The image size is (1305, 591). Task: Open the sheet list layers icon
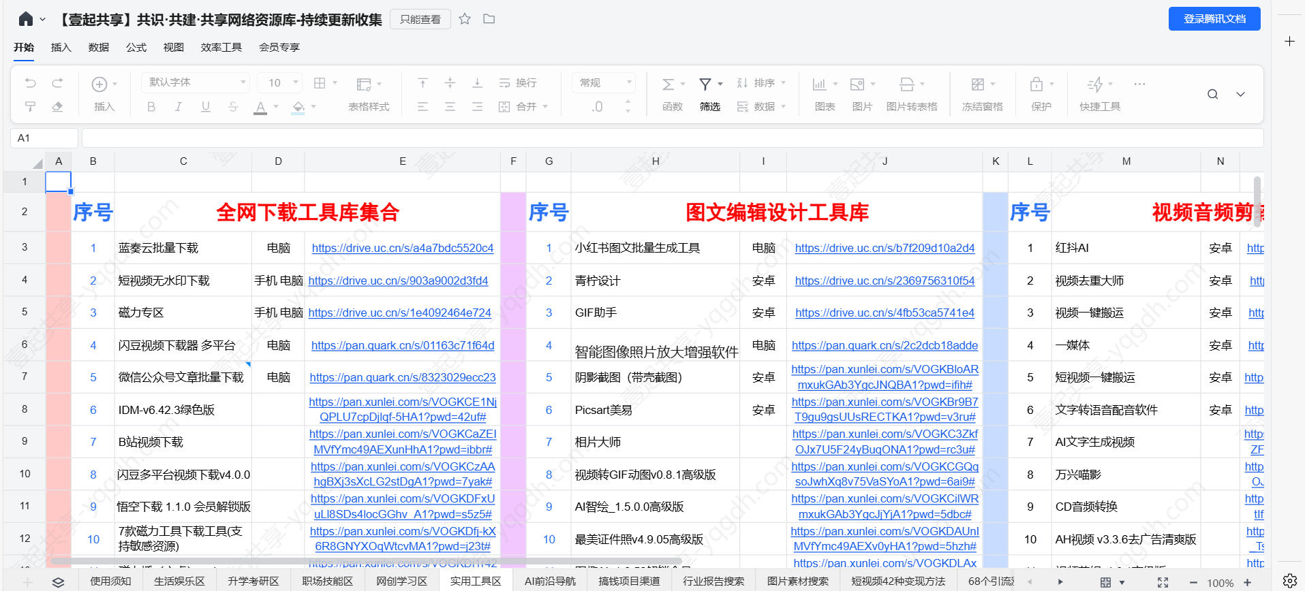pyautogui.click(x=58, y=582)
